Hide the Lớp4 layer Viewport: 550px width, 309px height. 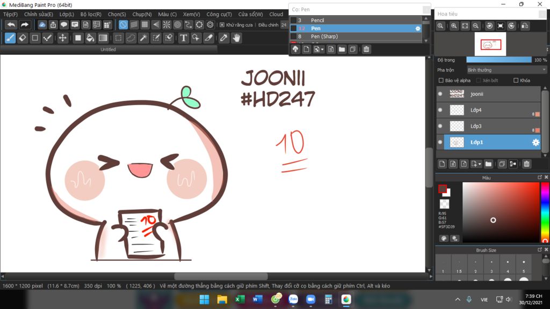440,110
